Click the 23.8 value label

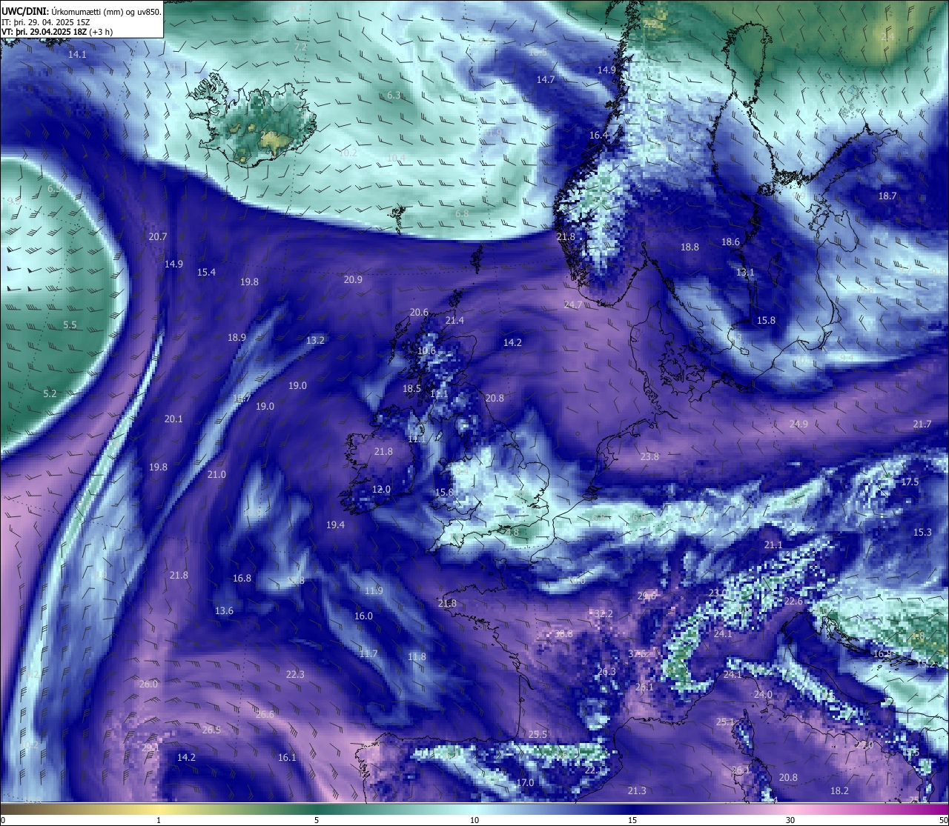(x=649, y=457)
